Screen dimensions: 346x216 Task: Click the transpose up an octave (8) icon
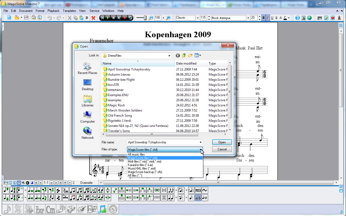[13, 190]
